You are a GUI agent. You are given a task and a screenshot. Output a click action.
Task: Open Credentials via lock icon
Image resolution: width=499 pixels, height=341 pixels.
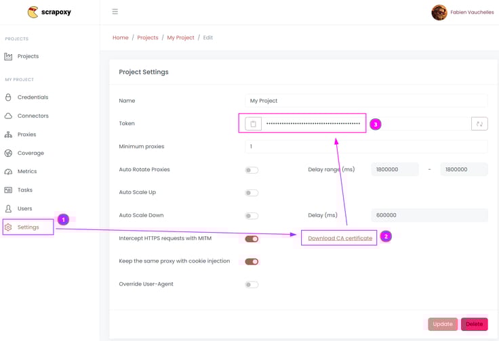click(8, 97)
